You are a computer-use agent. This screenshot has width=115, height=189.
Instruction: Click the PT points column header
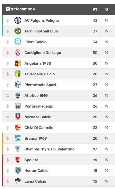[x=95, y=9]
